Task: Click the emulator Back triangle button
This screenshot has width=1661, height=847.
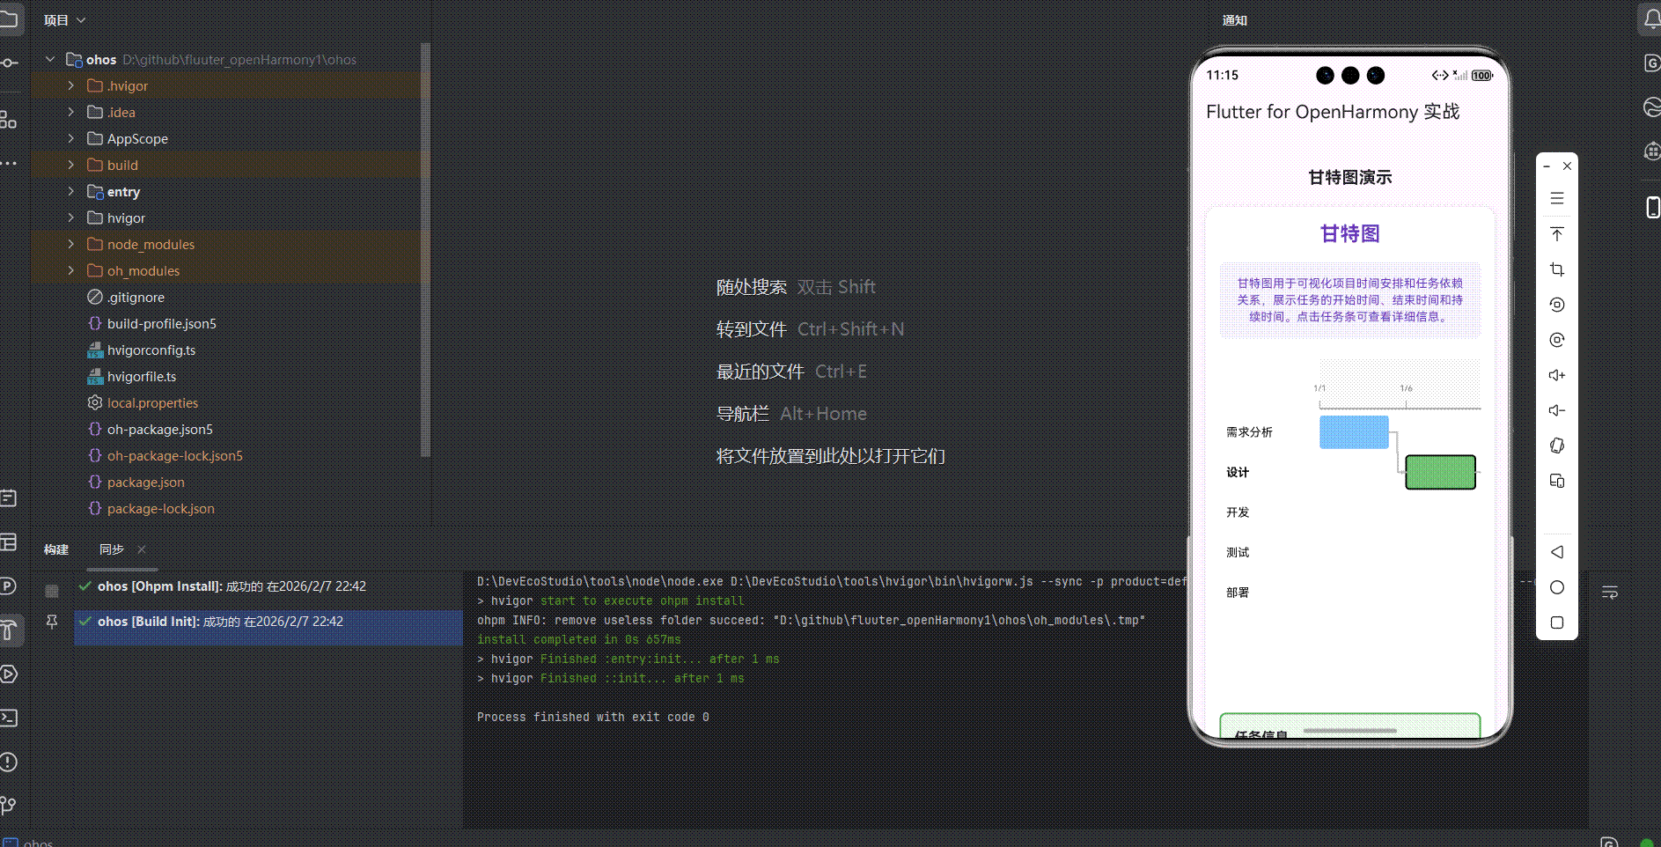Action: point(1556,552)
